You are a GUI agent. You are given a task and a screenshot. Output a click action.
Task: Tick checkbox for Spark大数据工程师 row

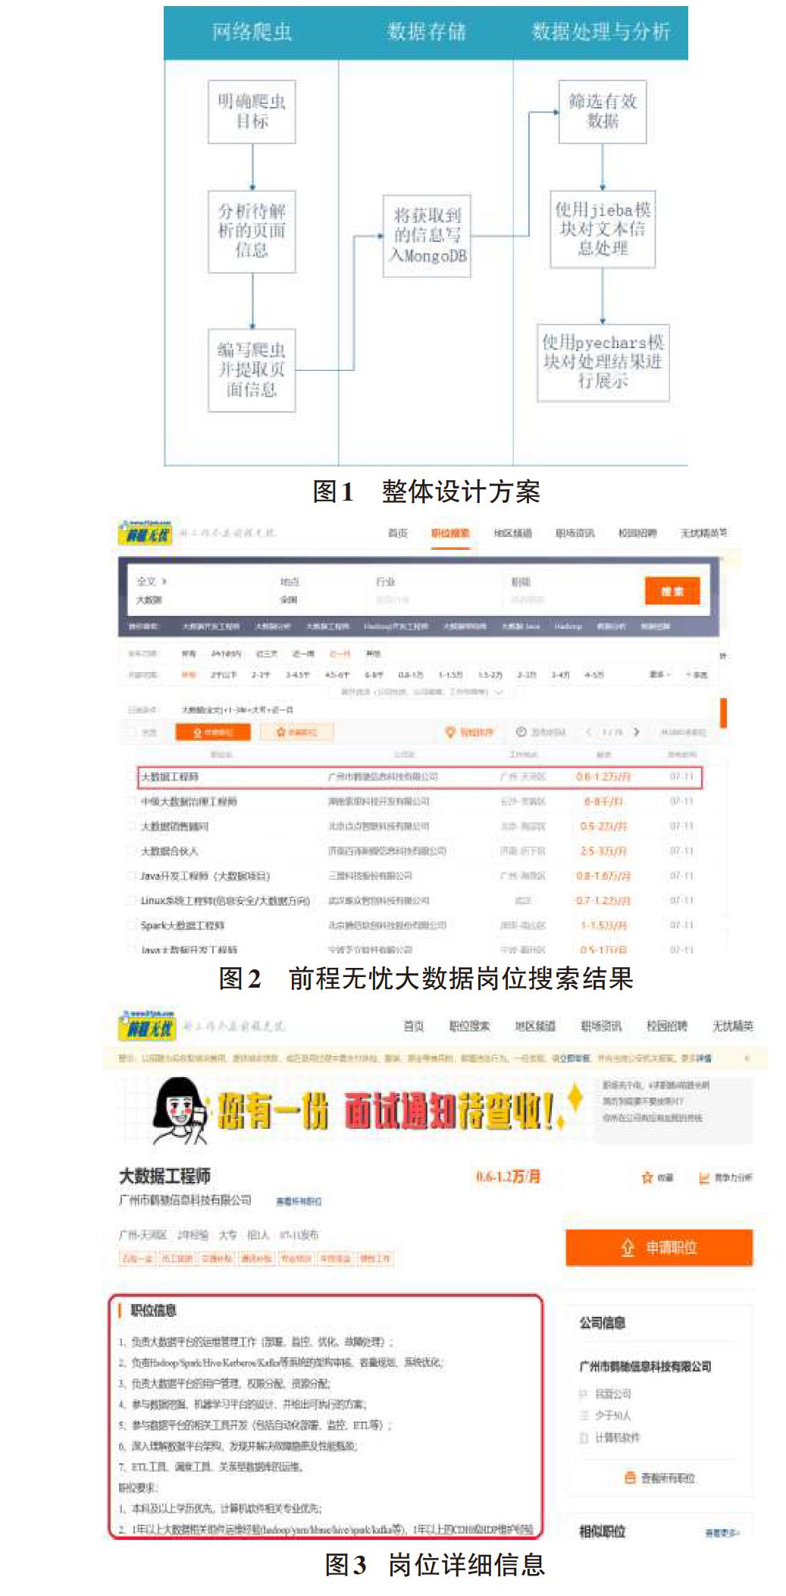click(x=130, y=925)
